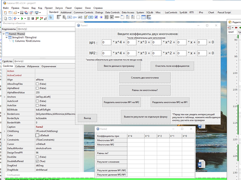
Task: Click the green Run button in toolbar
Action: (x=22, y=18)
